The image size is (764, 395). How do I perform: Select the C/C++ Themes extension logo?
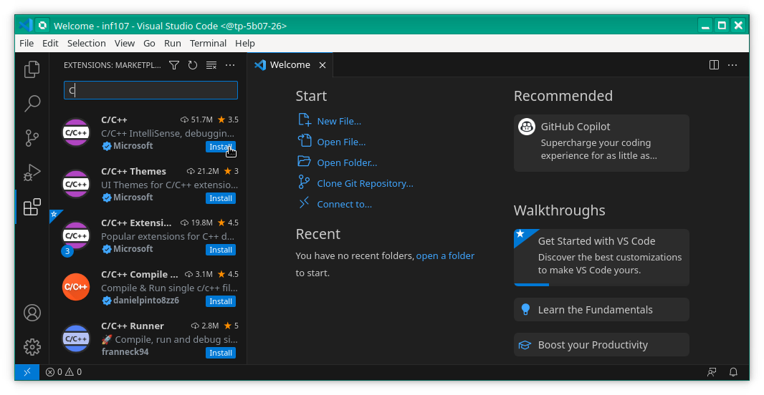coord(76,184)
